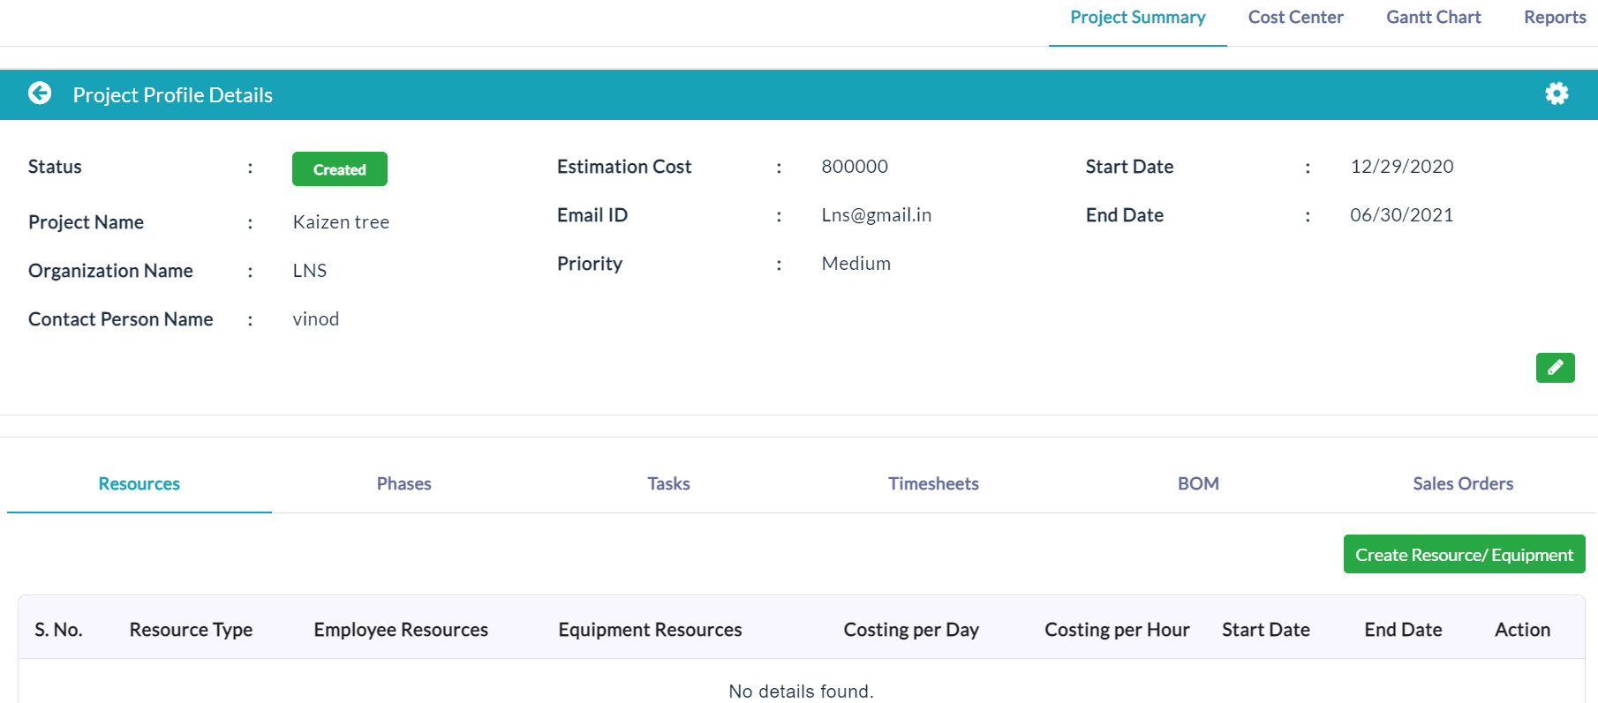Click the No details found message
The width and height of the screenshot is (1598, 703).
point(801,691)
